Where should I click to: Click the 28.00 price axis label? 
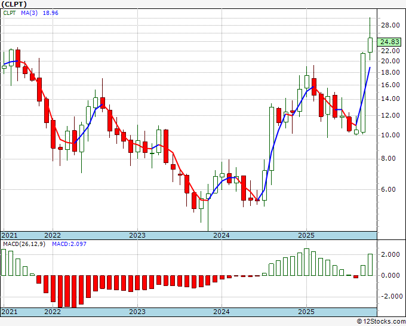(x=390, y=26)
